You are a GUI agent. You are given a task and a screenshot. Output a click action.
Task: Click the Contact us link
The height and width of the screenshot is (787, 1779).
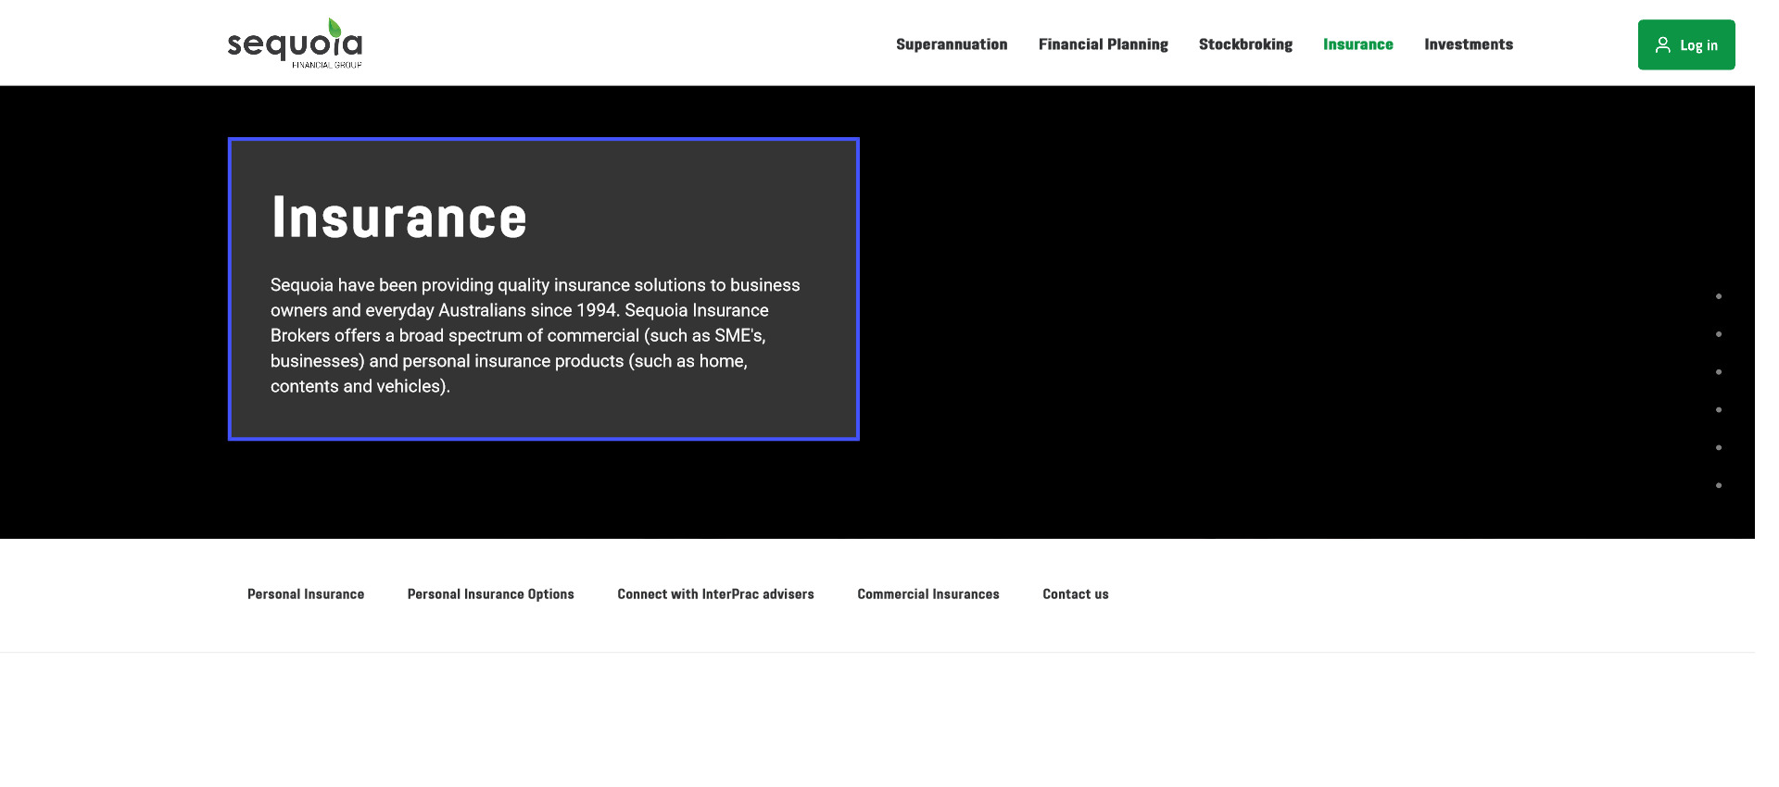[x=1075, y=594]
